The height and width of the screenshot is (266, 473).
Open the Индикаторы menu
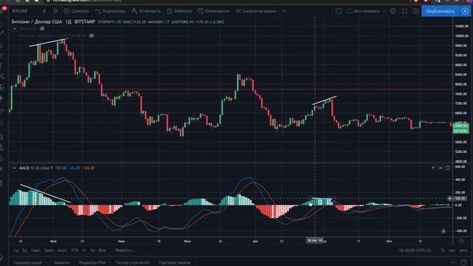(x=110, y=11)
